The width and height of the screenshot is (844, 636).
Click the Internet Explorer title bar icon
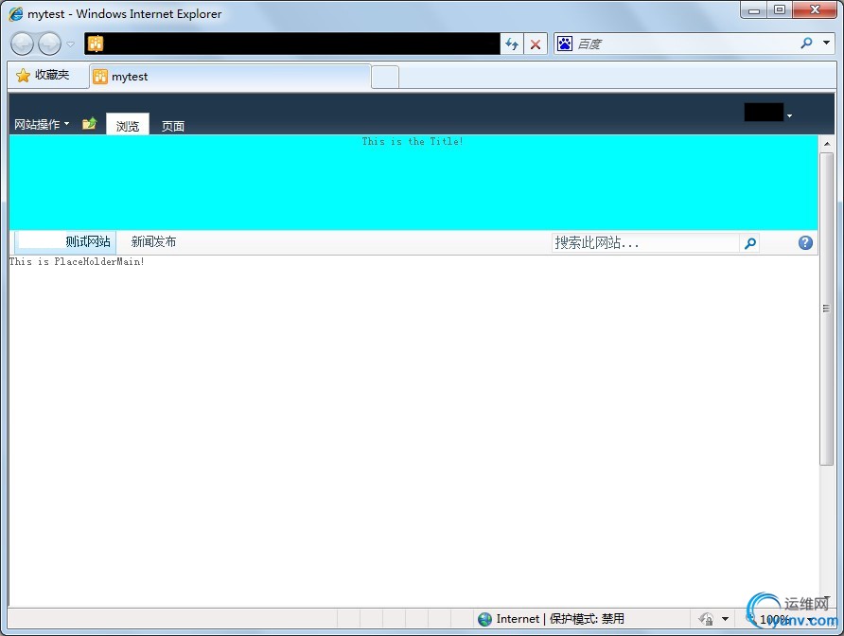coord(16,13)
